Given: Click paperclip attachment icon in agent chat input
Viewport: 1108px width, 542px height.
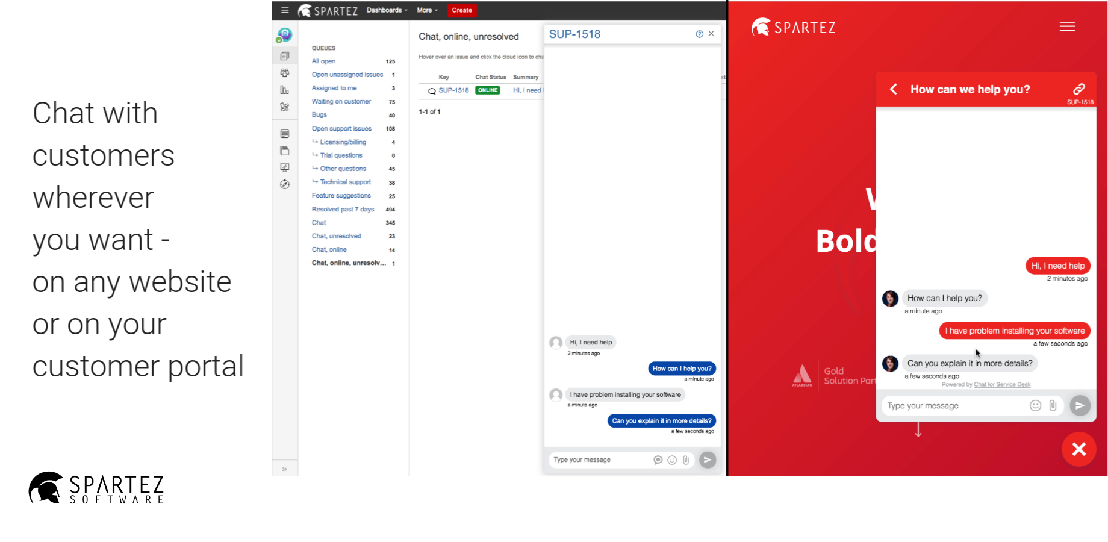Looking at the screenshot, I should pos(686,460).
